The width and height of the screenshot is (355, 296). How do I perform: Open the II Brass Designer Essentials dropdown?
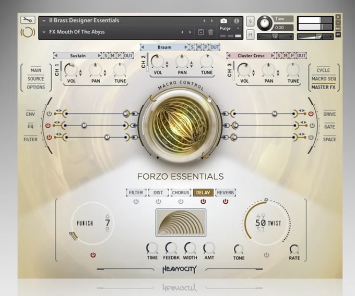click(x=44, y=21)
